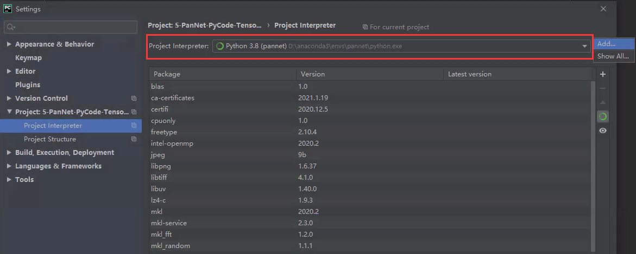Select the jpeg package row

click(371, 154)
